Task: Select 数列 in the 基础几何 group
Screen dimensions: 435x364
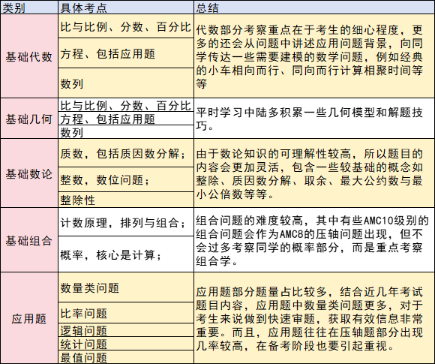Action: tap(126, 132)
